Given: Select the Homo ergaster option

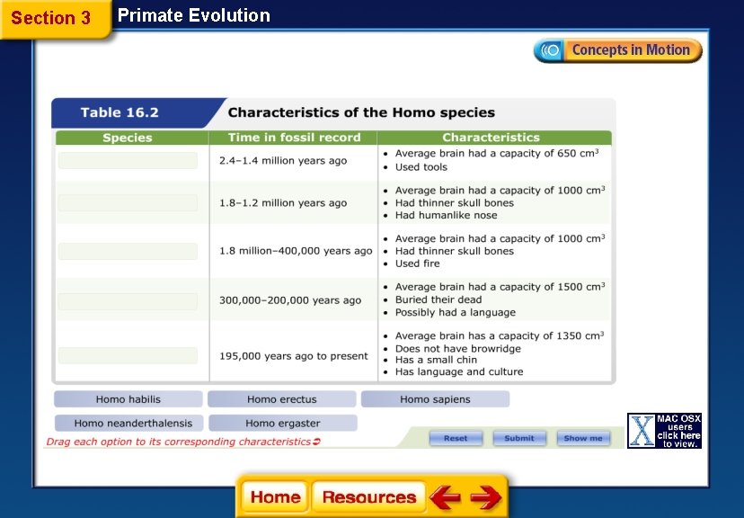Looking at the screenshot, I should click(x=283, y=423).
